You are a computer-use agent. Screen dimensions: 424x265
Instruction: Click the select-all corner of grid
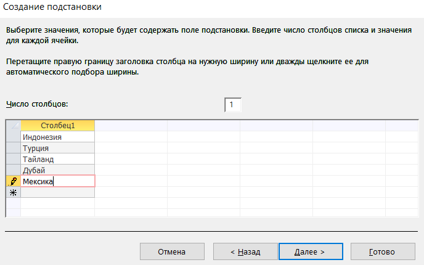(x=14, y=126)
